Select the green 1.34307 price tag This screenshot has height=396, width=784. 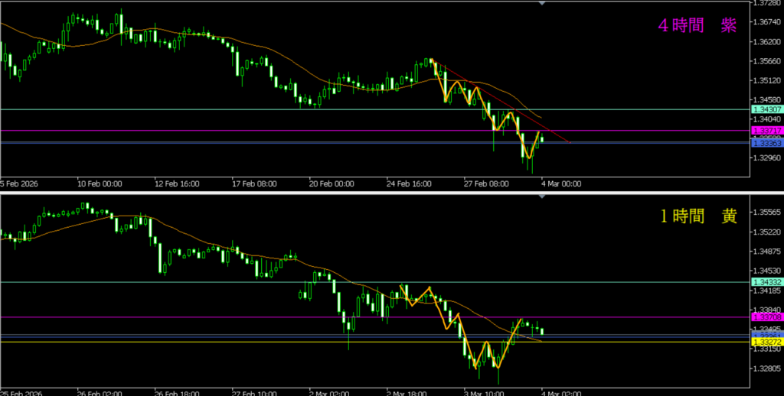tap(766, 110)
